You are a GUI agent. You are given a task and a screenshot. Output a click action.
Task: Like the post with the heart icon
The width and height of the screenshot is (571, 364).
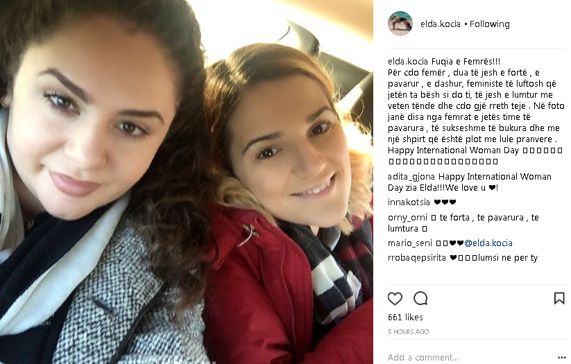click(x=395, y=299)
